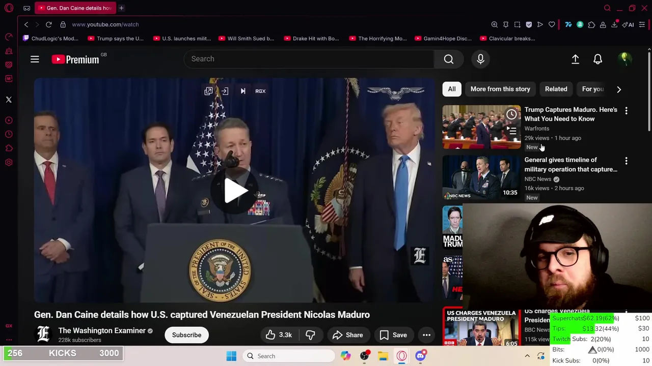Share the video using Share button
The width and height of the screenshot is (652, 366).
coord(347,335)
